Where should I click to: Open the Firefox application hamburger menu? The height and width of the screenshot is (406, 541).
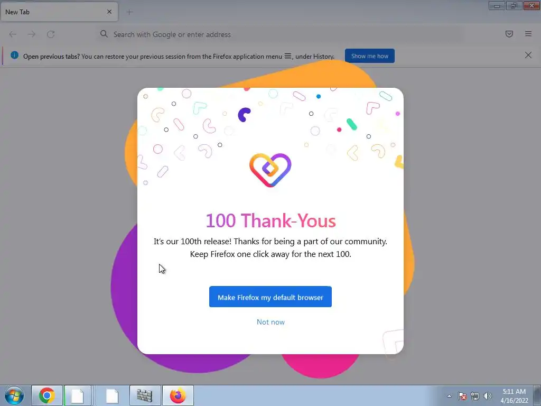pos(528,34)
